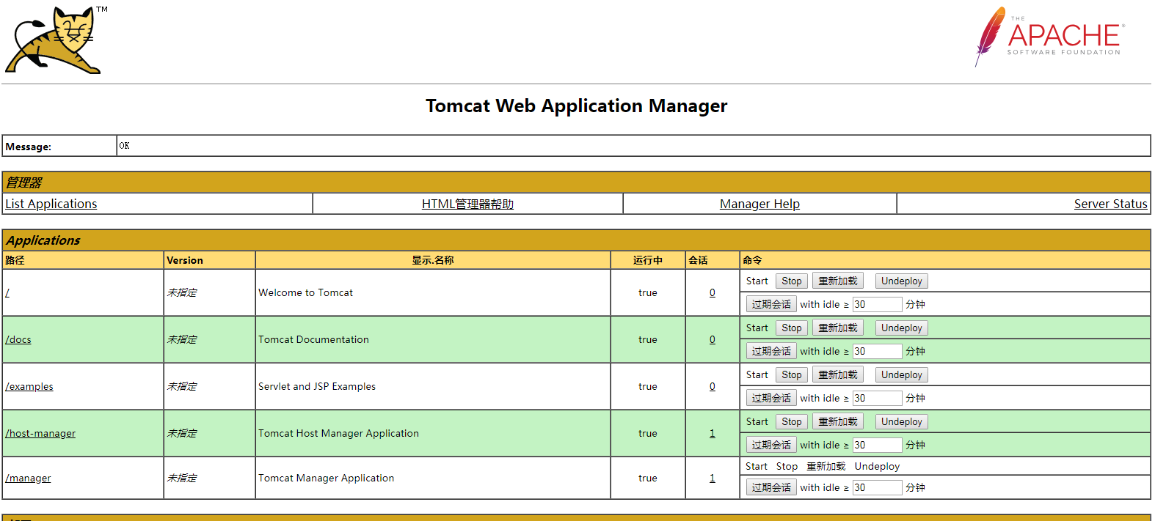Click the 路径 column header
This screenshot has width=1155, height=521.
point(15,260)
